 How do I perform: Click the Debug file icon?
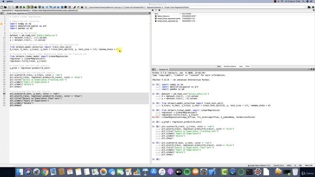click(x=43, y=7)
